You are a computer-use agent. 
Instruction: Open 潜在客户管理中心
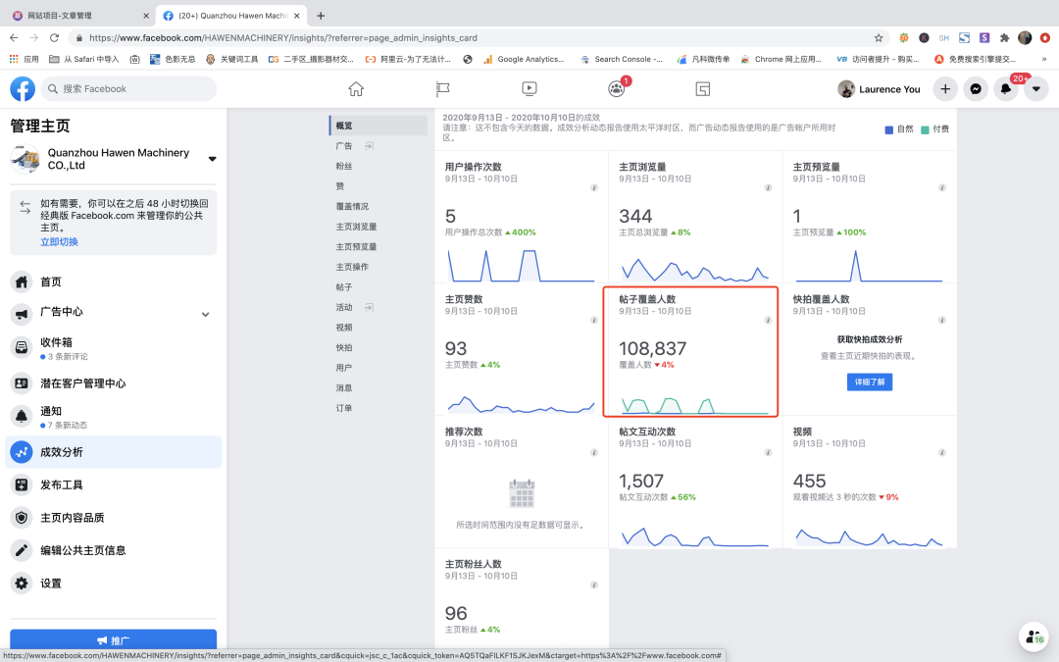pyautogui.click(x=114, y=383)
